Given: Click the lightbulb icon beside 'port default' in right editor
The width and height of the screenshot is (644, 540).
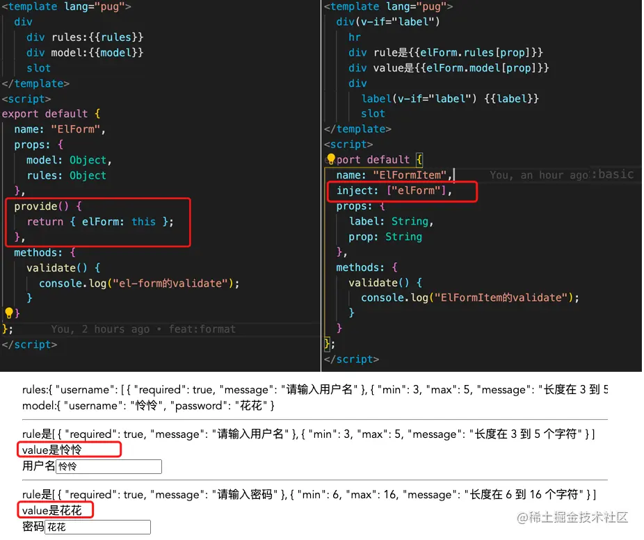Looking at the screenshot, I should [x=330, y=159].
